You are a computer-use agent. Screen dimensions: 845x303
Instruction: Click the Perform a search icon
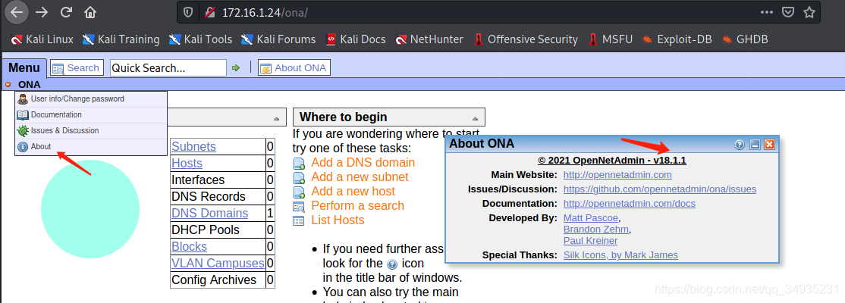299,206
